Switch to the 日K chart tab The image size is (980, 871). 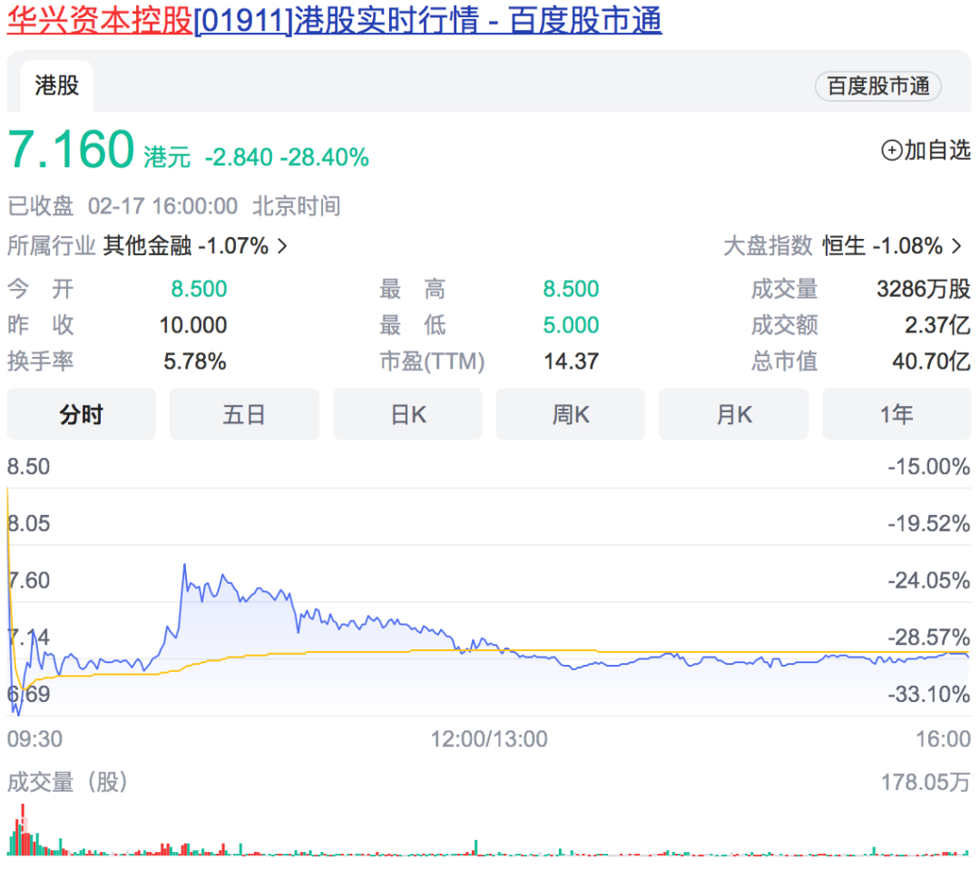(407, 414)
